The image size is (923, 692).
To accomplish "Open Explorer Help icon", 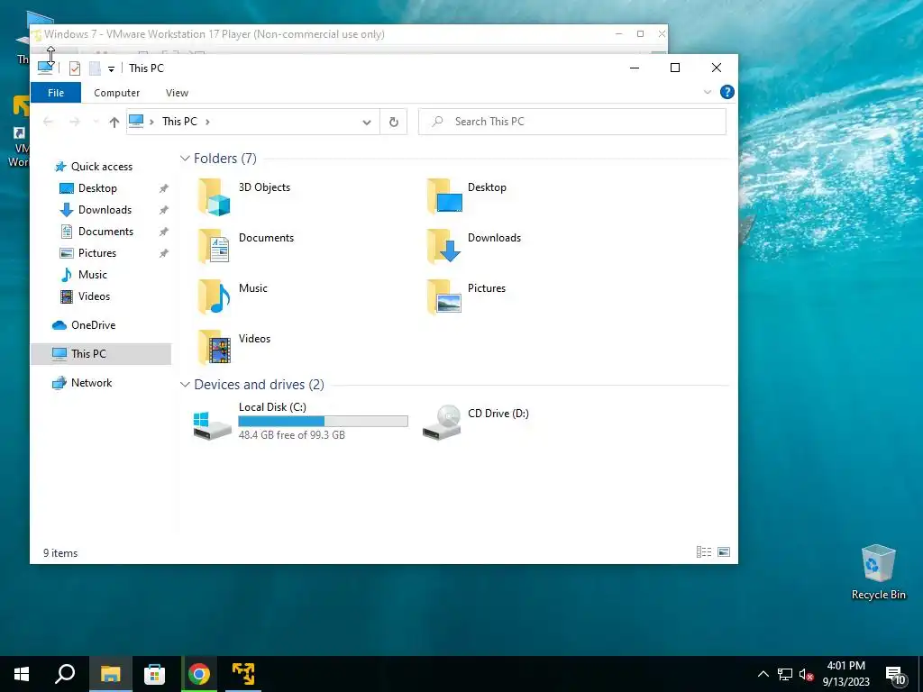I will click(727, 92).
